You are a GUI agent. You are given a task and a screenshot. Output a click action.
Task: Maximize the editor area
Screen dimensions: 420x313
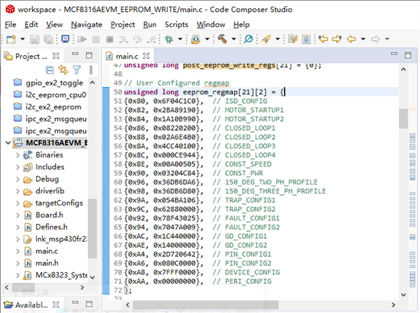click(408, 55)
